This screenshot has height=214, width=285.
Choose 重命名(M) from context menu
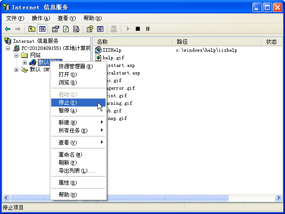[78, 155]
